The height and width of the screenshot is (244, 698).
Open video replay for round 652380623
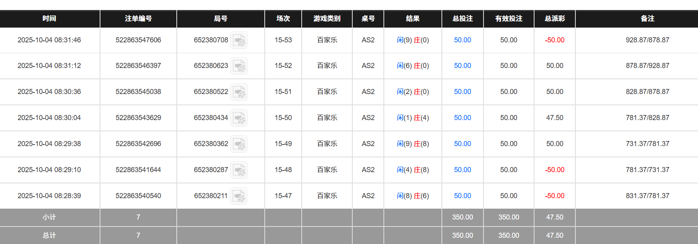[239, 66]
